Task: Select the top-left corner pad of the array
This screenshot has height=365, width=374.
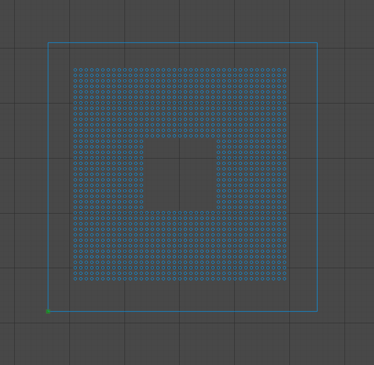Action: (x=76, y=70)
